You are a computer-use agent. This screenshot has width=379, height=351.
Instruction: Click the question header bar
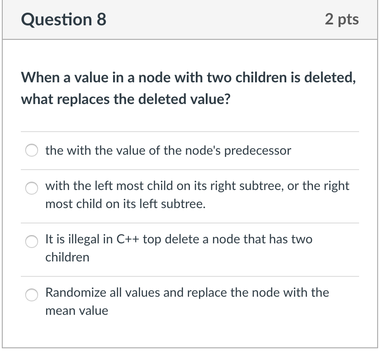pyautogui.click(x=189, y=19)
